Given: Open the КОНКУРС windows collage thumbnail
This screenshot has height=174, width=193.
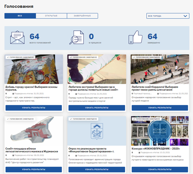Looking at the screenshot, I should point(160,131).
